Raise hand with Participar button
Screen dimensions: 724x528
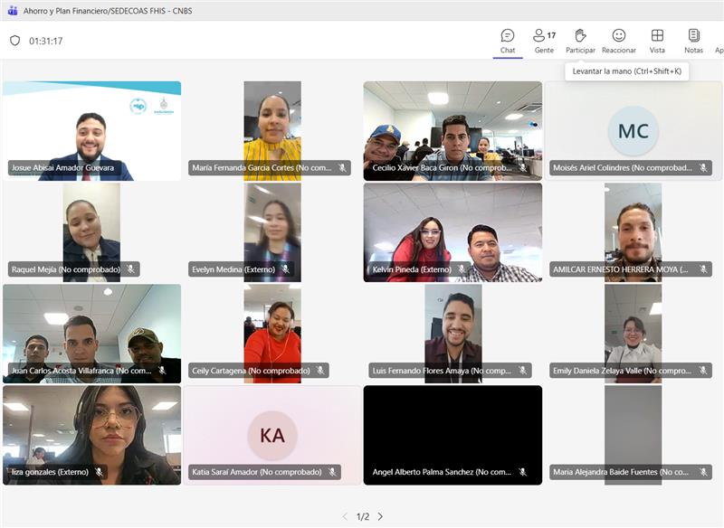tap(580, 41)
